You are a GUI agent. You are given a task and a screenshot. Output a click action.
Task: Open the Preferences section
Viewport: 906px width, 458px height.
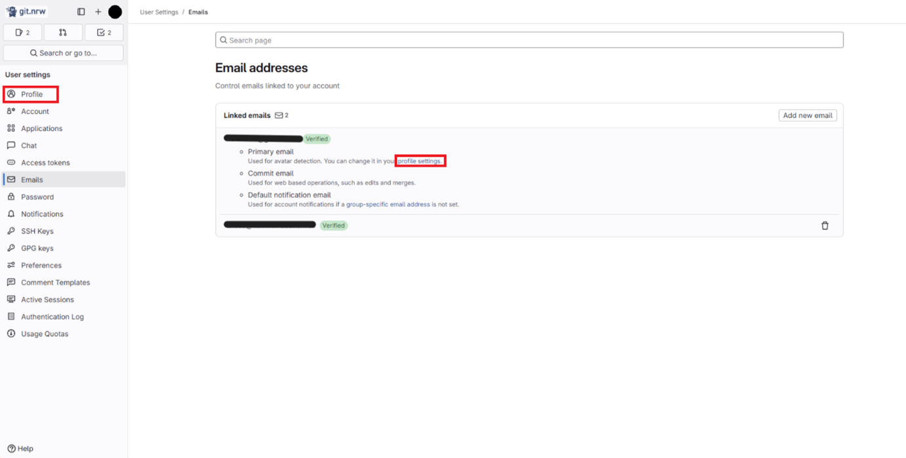[x=39, y=265]
